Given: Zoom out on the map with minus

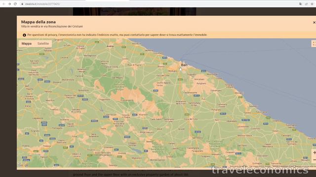Looking at the screenshot, I should point(314,160).
